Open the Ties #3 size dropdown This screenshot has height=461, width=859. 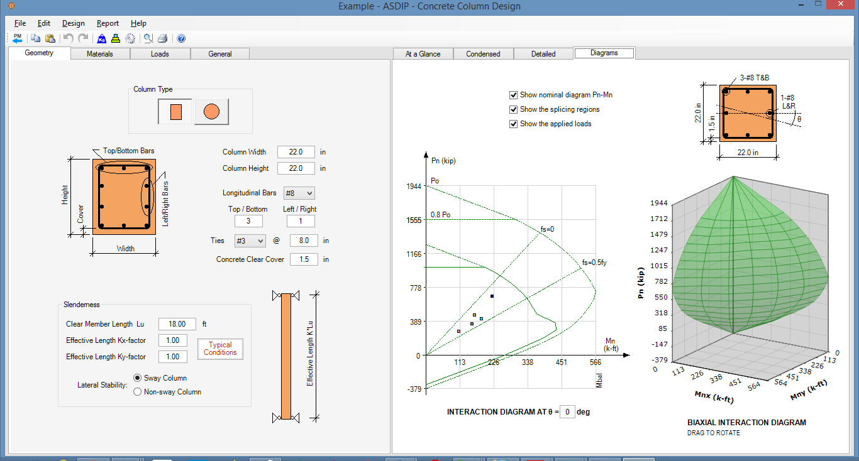tap(250, 241)
